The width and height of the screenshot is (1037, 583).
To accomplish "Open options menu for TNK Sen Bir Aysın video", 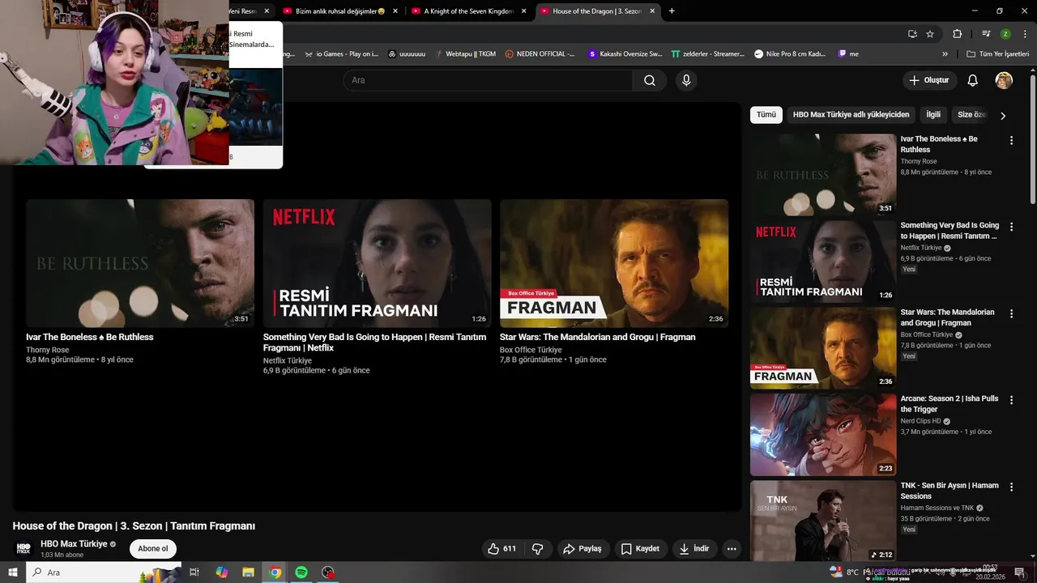I will click(1011, 487).
